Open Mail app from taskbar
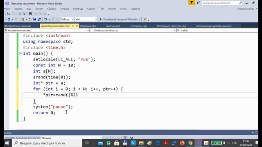262x147 pixels. point(100,143)
